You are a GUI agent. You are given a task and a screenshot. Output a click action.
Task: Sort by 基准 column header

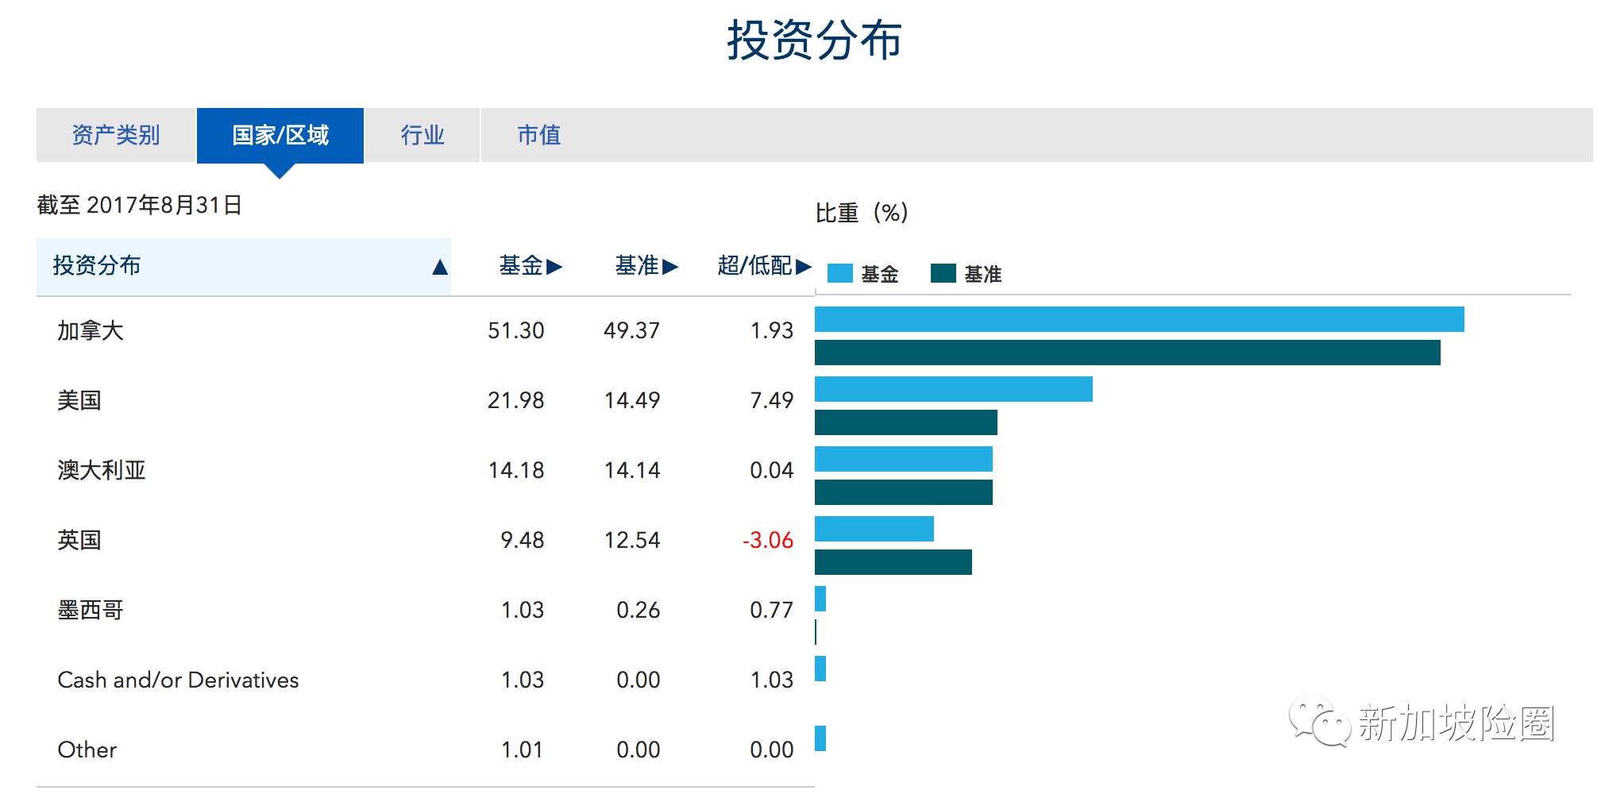pos(646,265)
